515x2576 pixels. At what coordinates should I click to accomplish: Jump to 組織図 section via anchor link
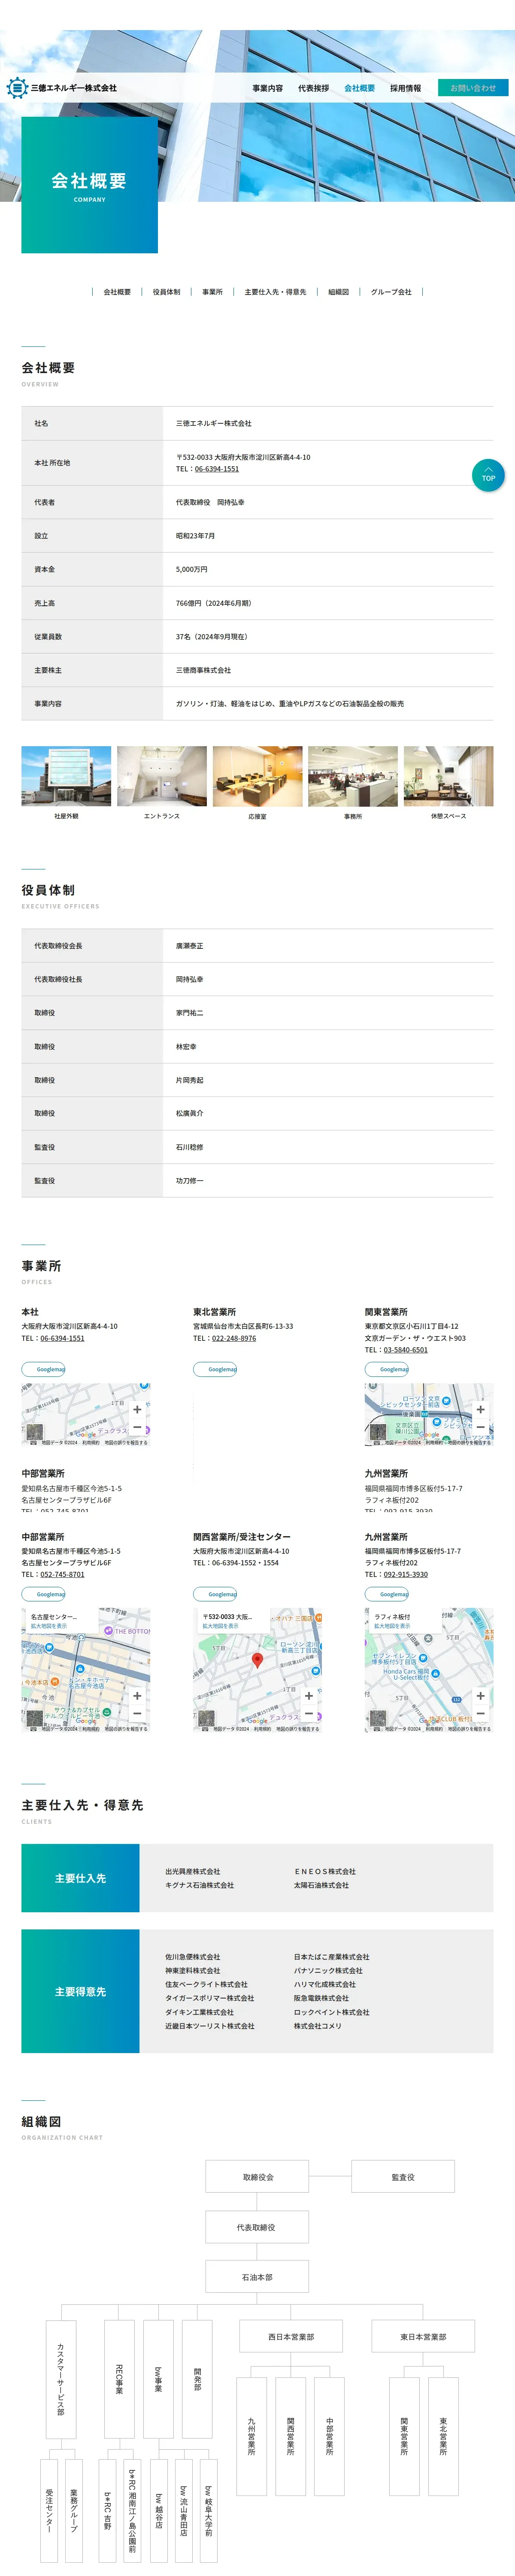[339, 292]
